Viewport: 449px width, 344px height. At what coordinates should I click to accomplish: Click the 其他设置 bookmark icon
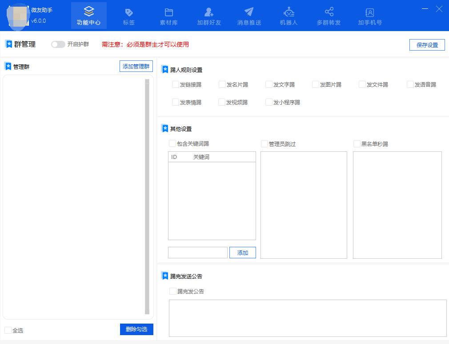165,128
